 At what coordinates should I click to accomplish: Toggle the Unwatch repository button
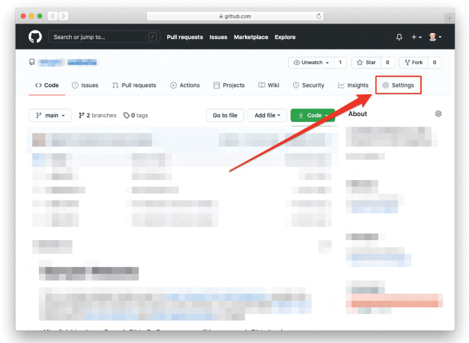tap(312, 63)
